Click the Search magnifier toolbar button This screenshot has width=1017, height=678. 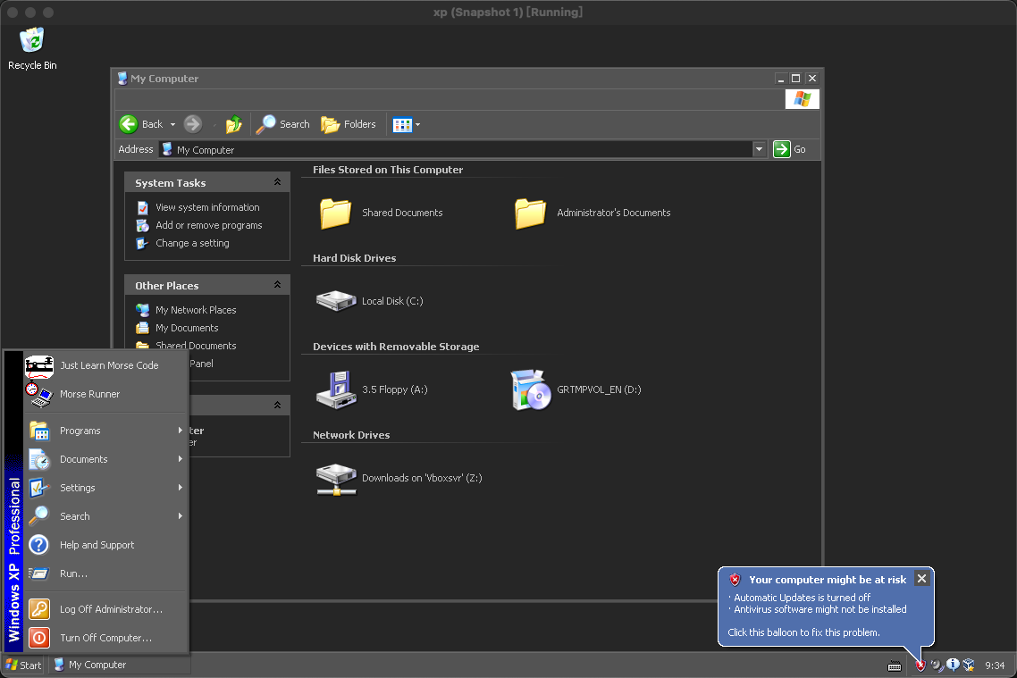(282, 124)
